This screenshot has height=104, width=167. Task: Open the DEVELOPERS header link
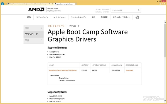point(106,9)
